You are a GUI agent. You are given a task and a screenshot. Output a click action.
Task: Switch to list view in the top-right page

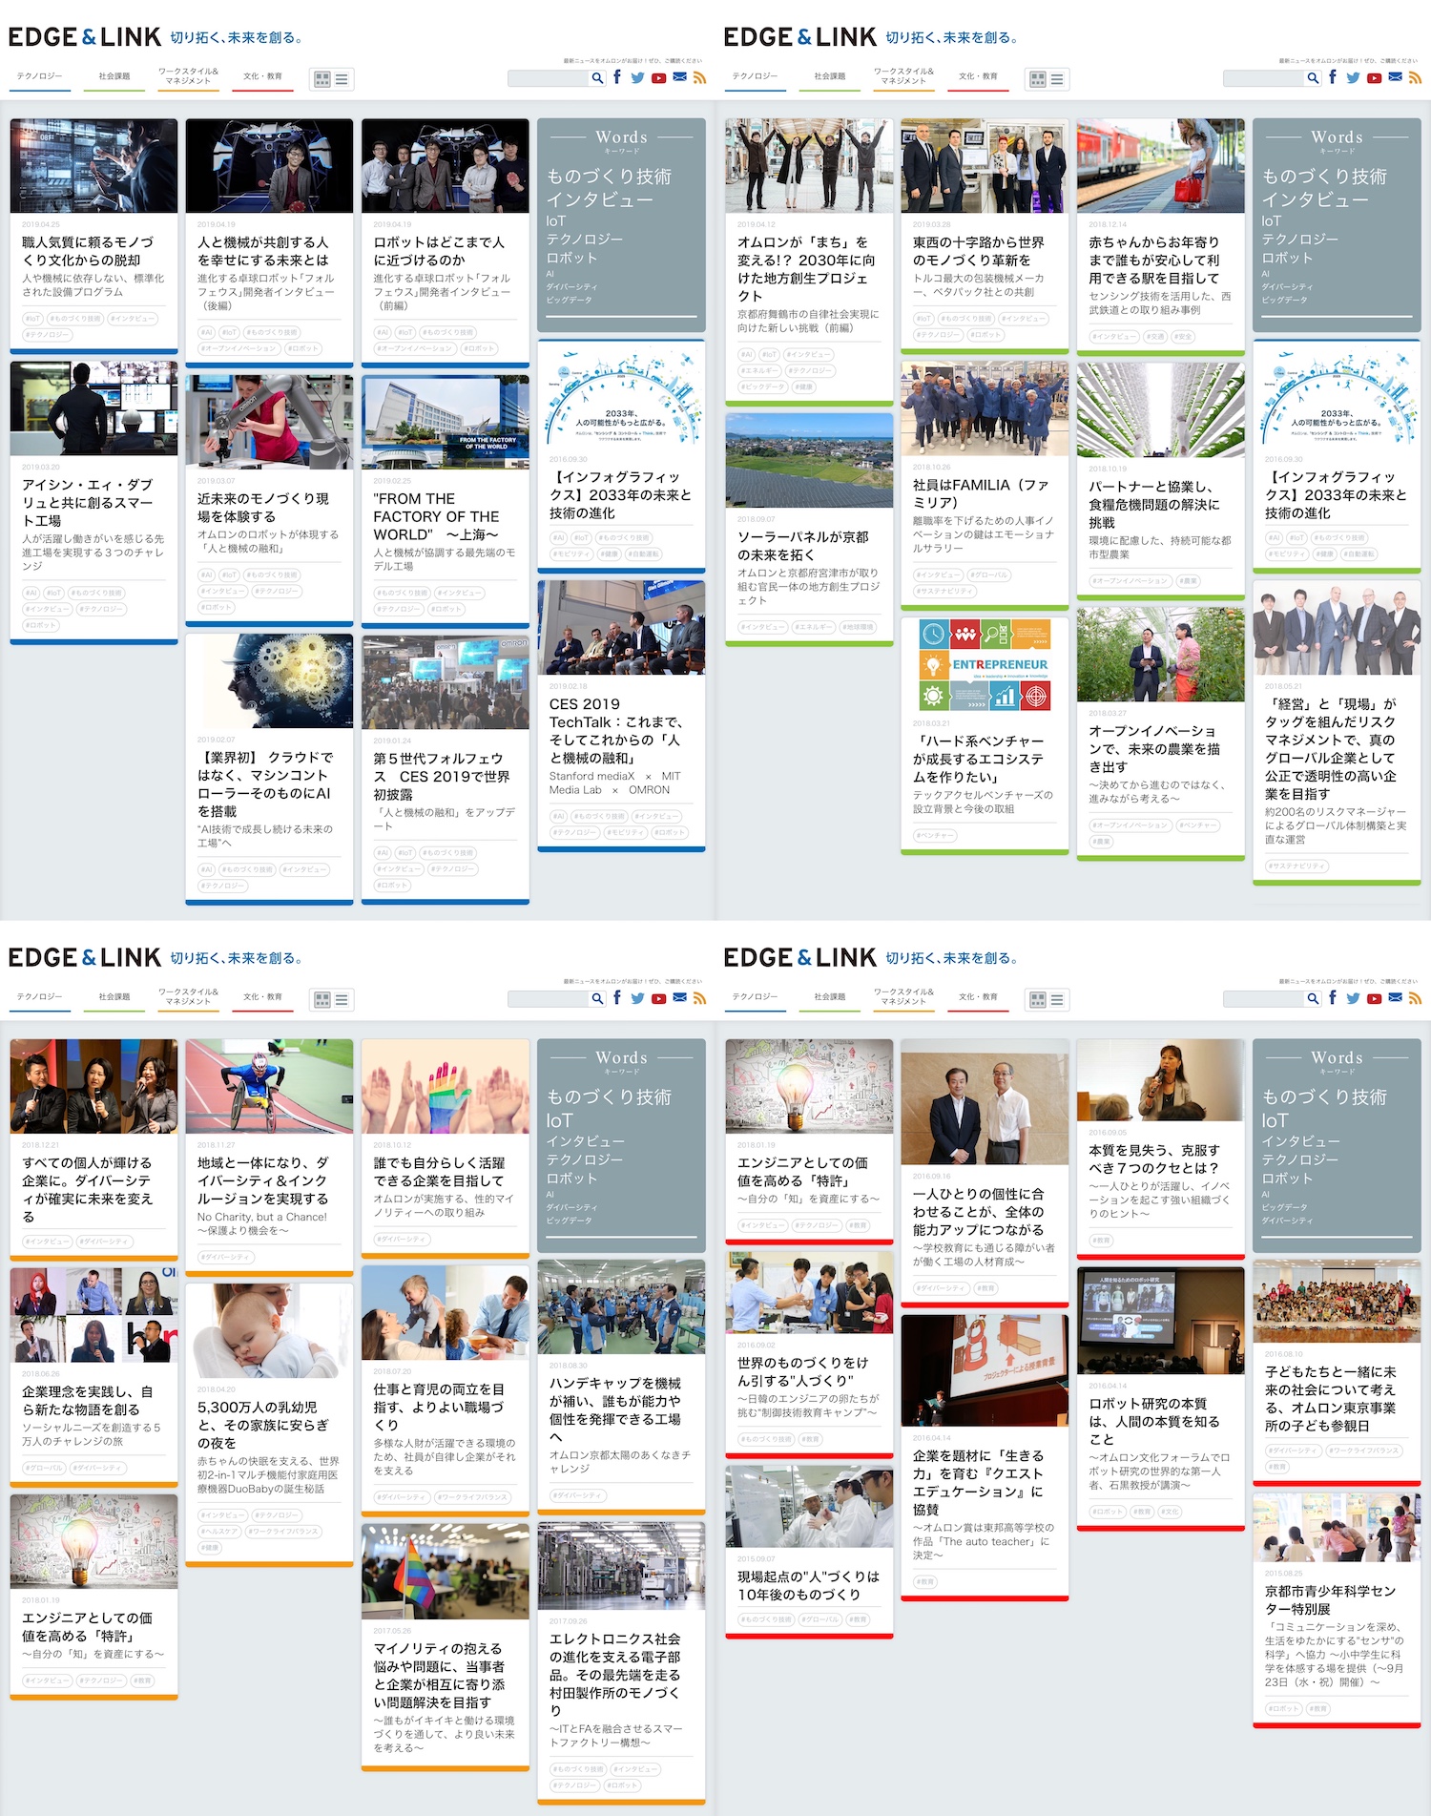[x=1058, y=79]
